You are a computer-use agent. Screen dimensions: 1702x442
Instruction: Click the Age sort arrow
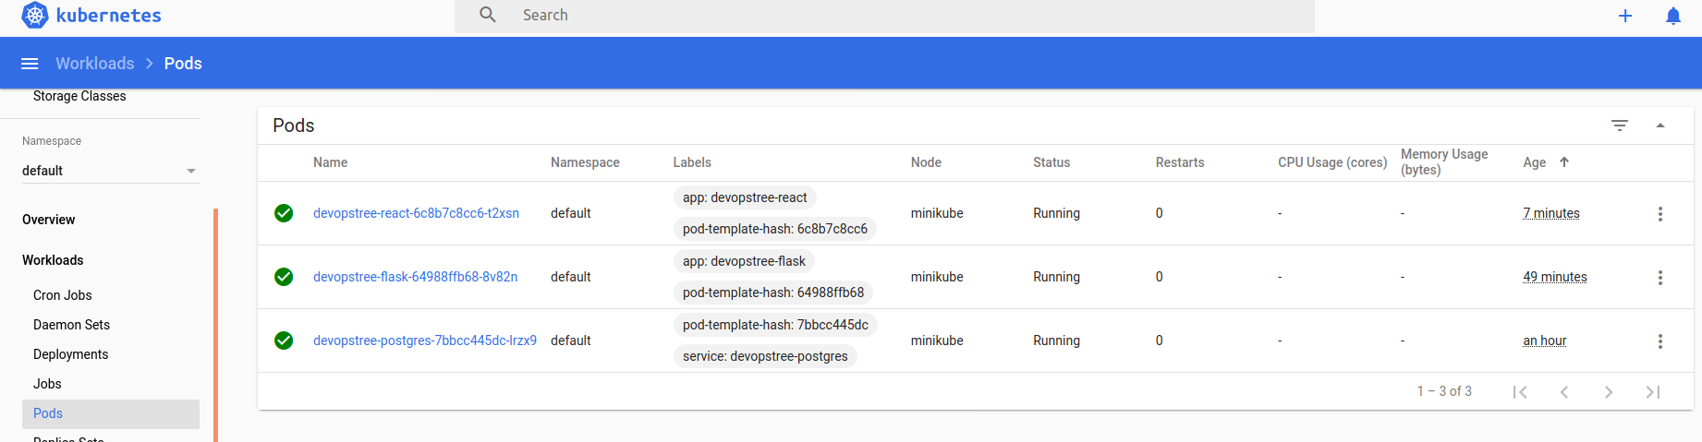(x=1564, y=161)
